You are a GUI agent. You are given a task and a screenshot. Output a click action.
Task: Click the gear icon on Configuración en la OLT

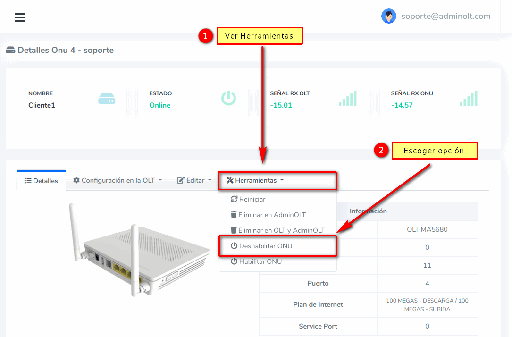pos(76,180)
